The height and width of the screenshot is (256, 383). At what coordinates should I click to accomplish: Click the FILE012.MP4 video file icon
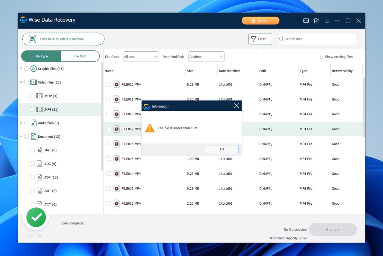coord(117,203)
